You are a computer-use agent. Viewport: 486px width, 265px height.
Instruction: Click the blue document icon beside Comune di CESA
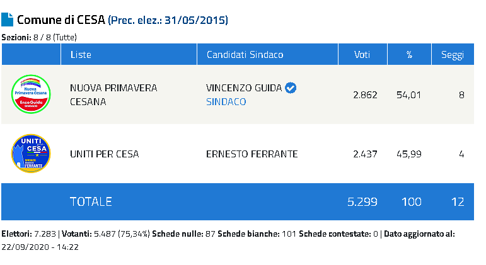[7, 20]
